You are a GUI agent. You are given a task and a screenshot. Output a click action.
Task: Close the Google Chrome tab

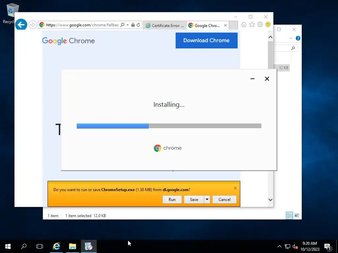click(x=225, y=25)
